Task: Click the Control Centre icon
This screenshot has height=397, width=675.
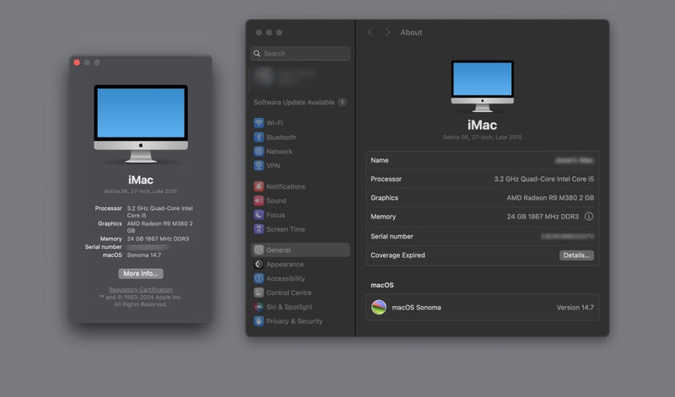Action: (259, 292)
